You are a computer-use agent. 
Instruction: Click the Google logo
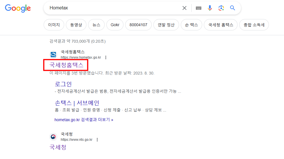coord(18,8)
